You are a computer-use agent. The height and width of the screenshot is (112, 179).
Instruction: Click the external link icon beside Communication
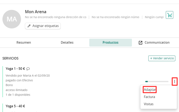(x=140, y=43)
